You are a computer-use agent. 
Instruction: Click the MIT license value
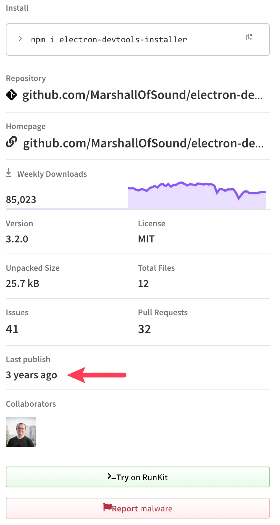click(146, 239)
